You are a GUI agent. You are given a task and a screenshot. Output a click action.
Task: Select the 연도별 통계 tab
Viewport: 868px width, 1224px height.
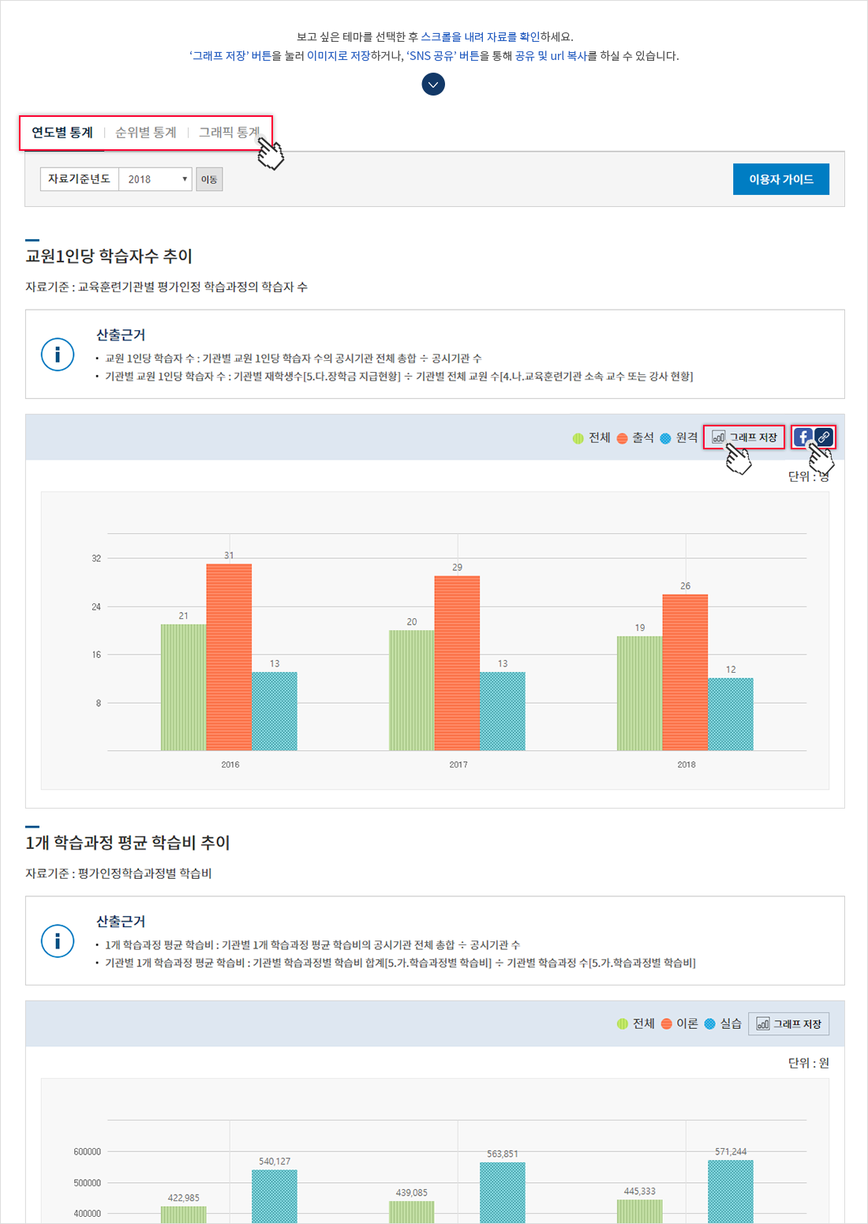click(x=62, y=133)
